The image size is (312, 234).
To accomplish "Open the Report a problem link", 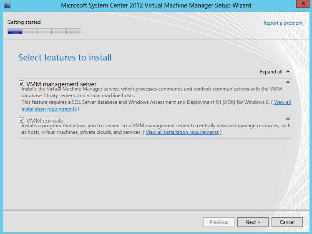I will tap(283, 23).
